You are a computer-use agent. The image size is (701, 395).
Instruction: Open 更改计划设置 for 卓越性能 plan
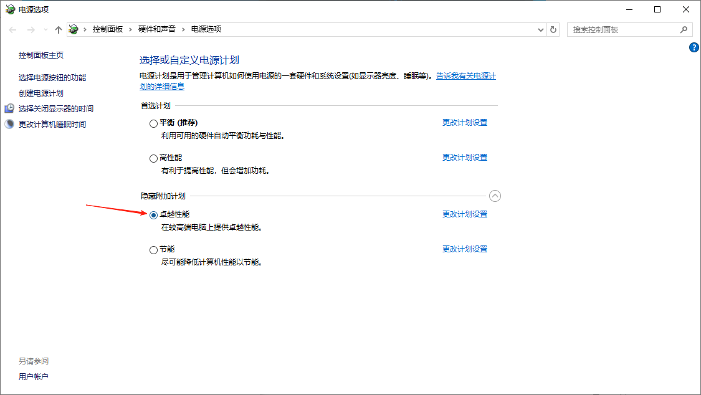pos(464,214)
